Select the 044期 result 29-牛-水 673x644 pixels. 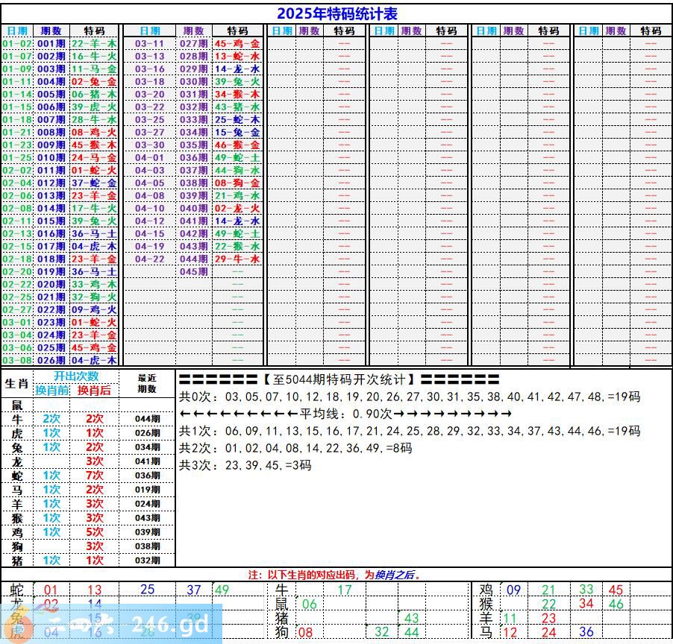coord(237,259)
